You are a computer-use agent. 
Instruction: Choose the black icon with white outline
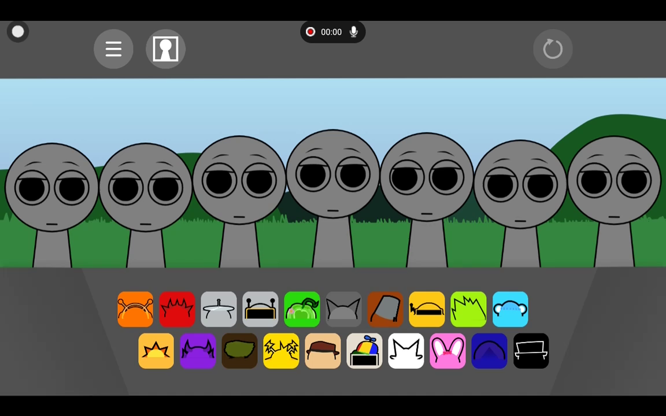[x=531, y=351]
